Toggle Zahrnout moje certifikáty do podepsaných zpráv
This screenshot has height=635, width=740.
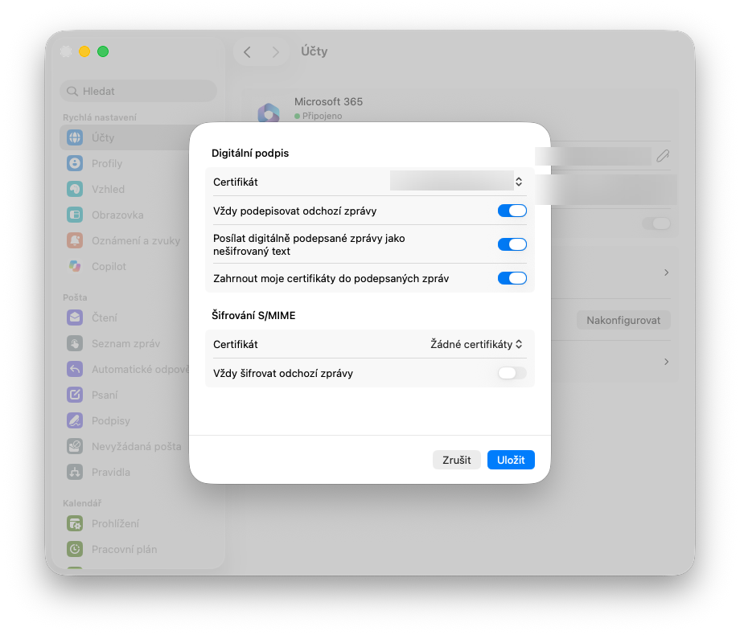pyautogui.click(x=512, y=278)
